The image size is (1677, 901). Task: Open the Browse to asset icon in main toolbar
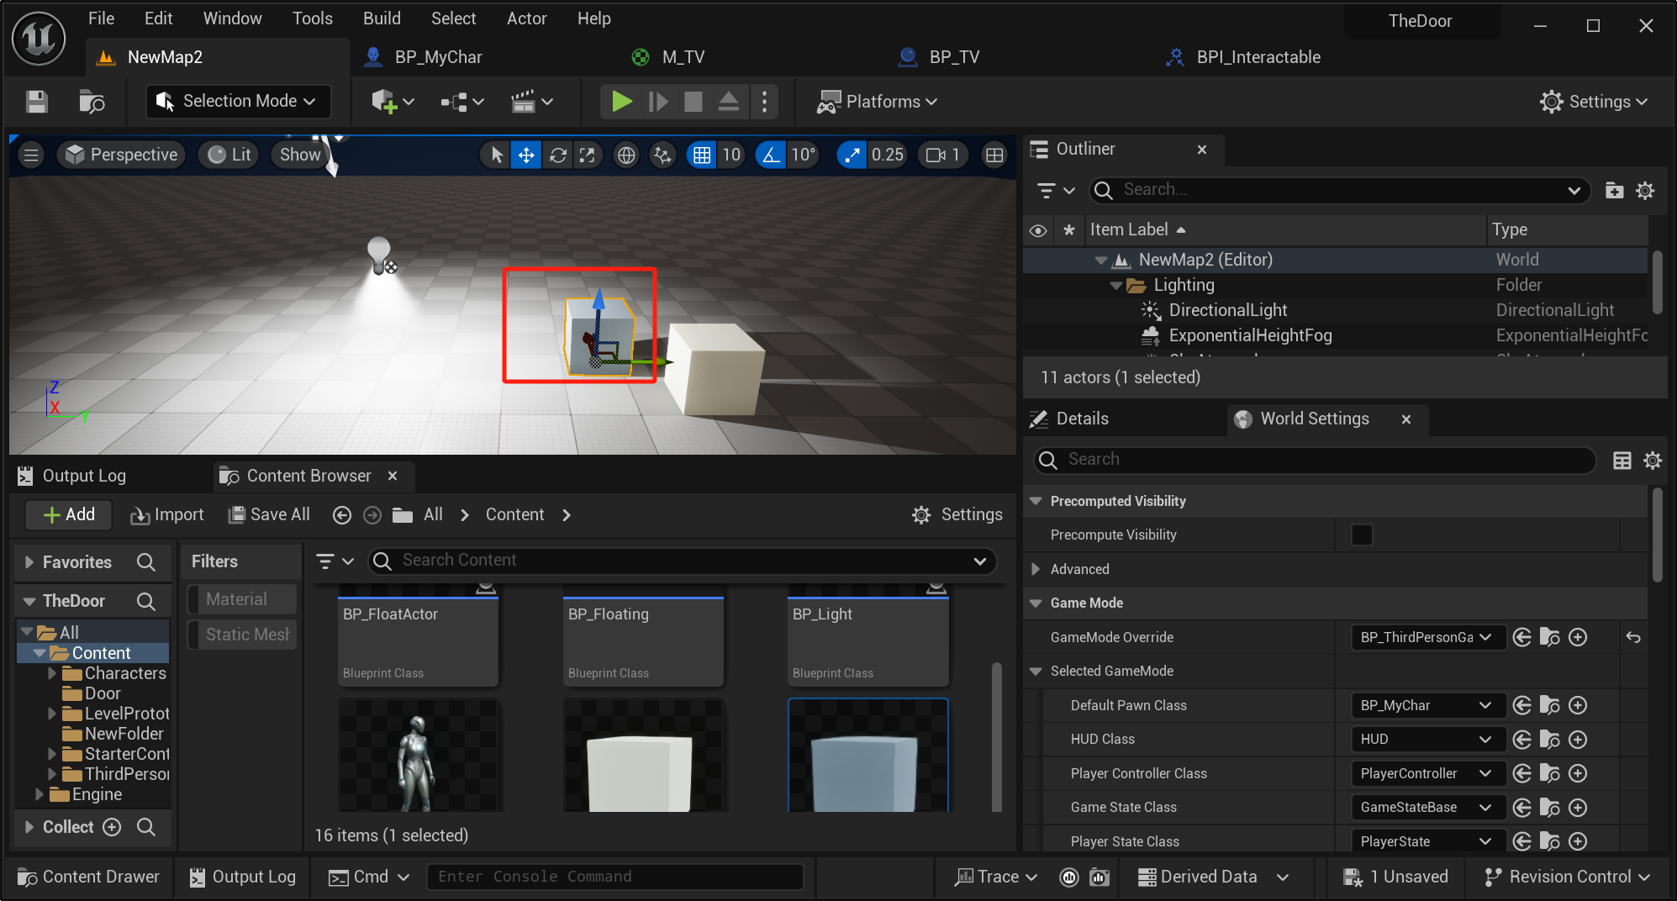pos(91,102)
